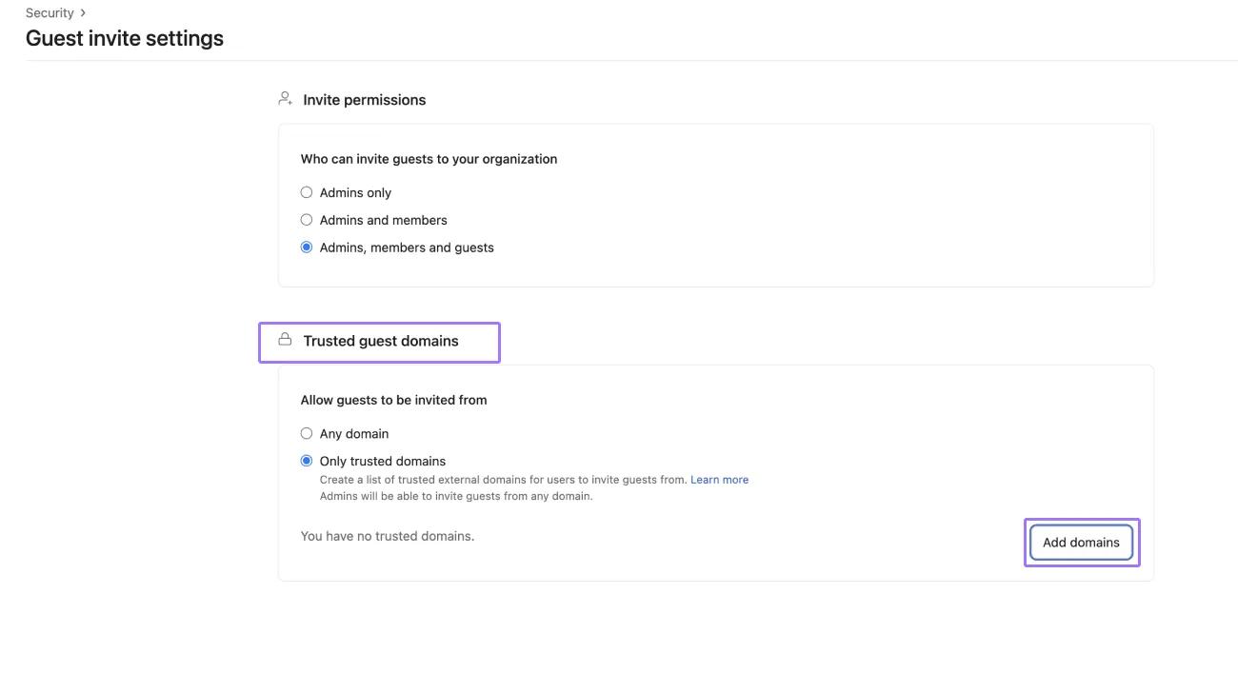Click the Allow guests invited from label
Image resolution: width=1238 pixels, height=693 pixels.
tap(393, 399)
